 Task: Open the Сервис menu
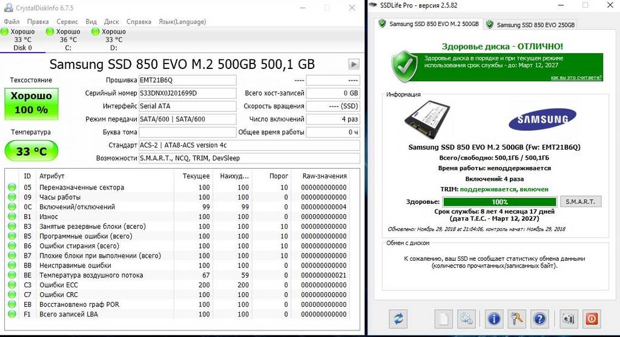pos(67,22)
